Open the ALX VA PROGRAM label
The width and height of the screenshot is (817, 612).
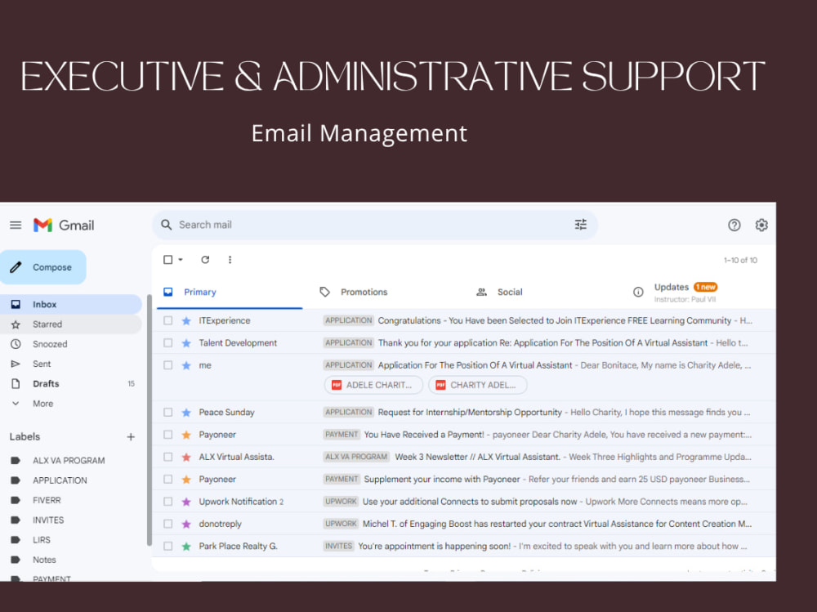69,461
